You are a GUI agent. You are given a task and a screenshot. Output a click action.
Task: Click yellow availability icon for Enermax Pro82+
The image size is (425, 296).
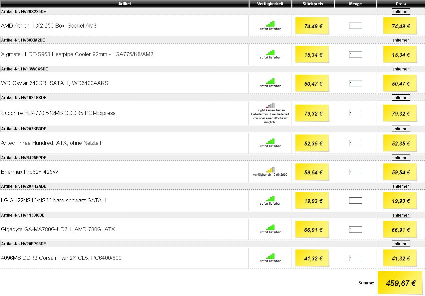[270, 170]
